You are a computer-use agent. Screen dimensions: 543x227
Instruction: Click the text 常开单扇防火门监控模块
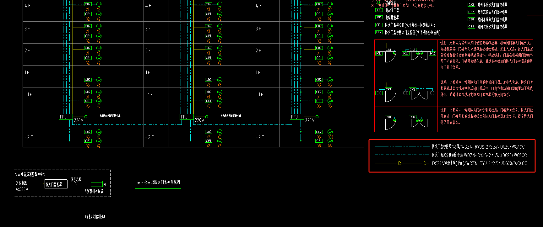click(x=492, y=5)
